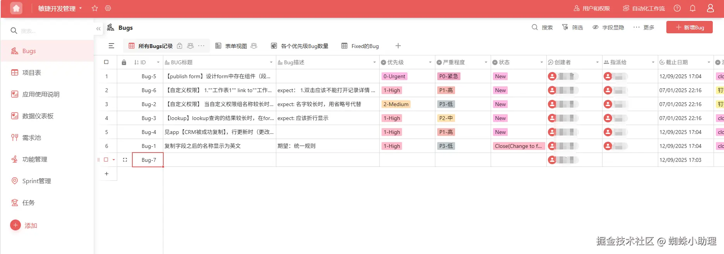Open 字段显隐 field visibility
Screen dimensions: 724x254
pyautogui.click(x=608, y=27)
